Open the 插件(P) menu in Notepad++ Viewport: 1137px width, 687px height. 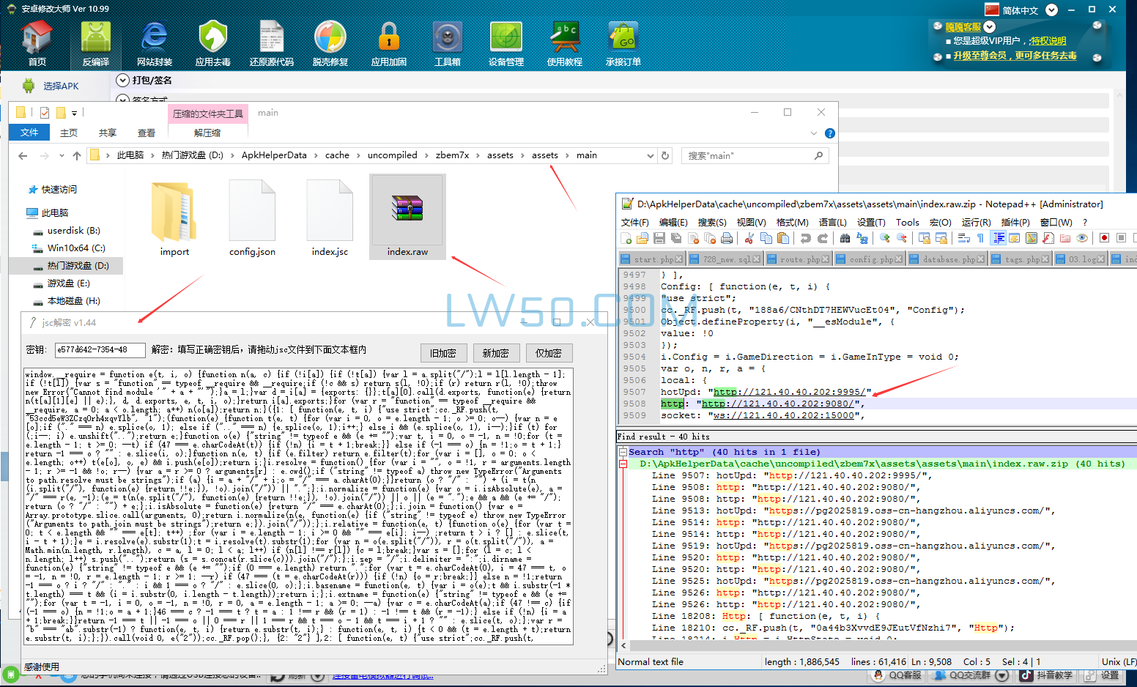(x=1015, y=222)
